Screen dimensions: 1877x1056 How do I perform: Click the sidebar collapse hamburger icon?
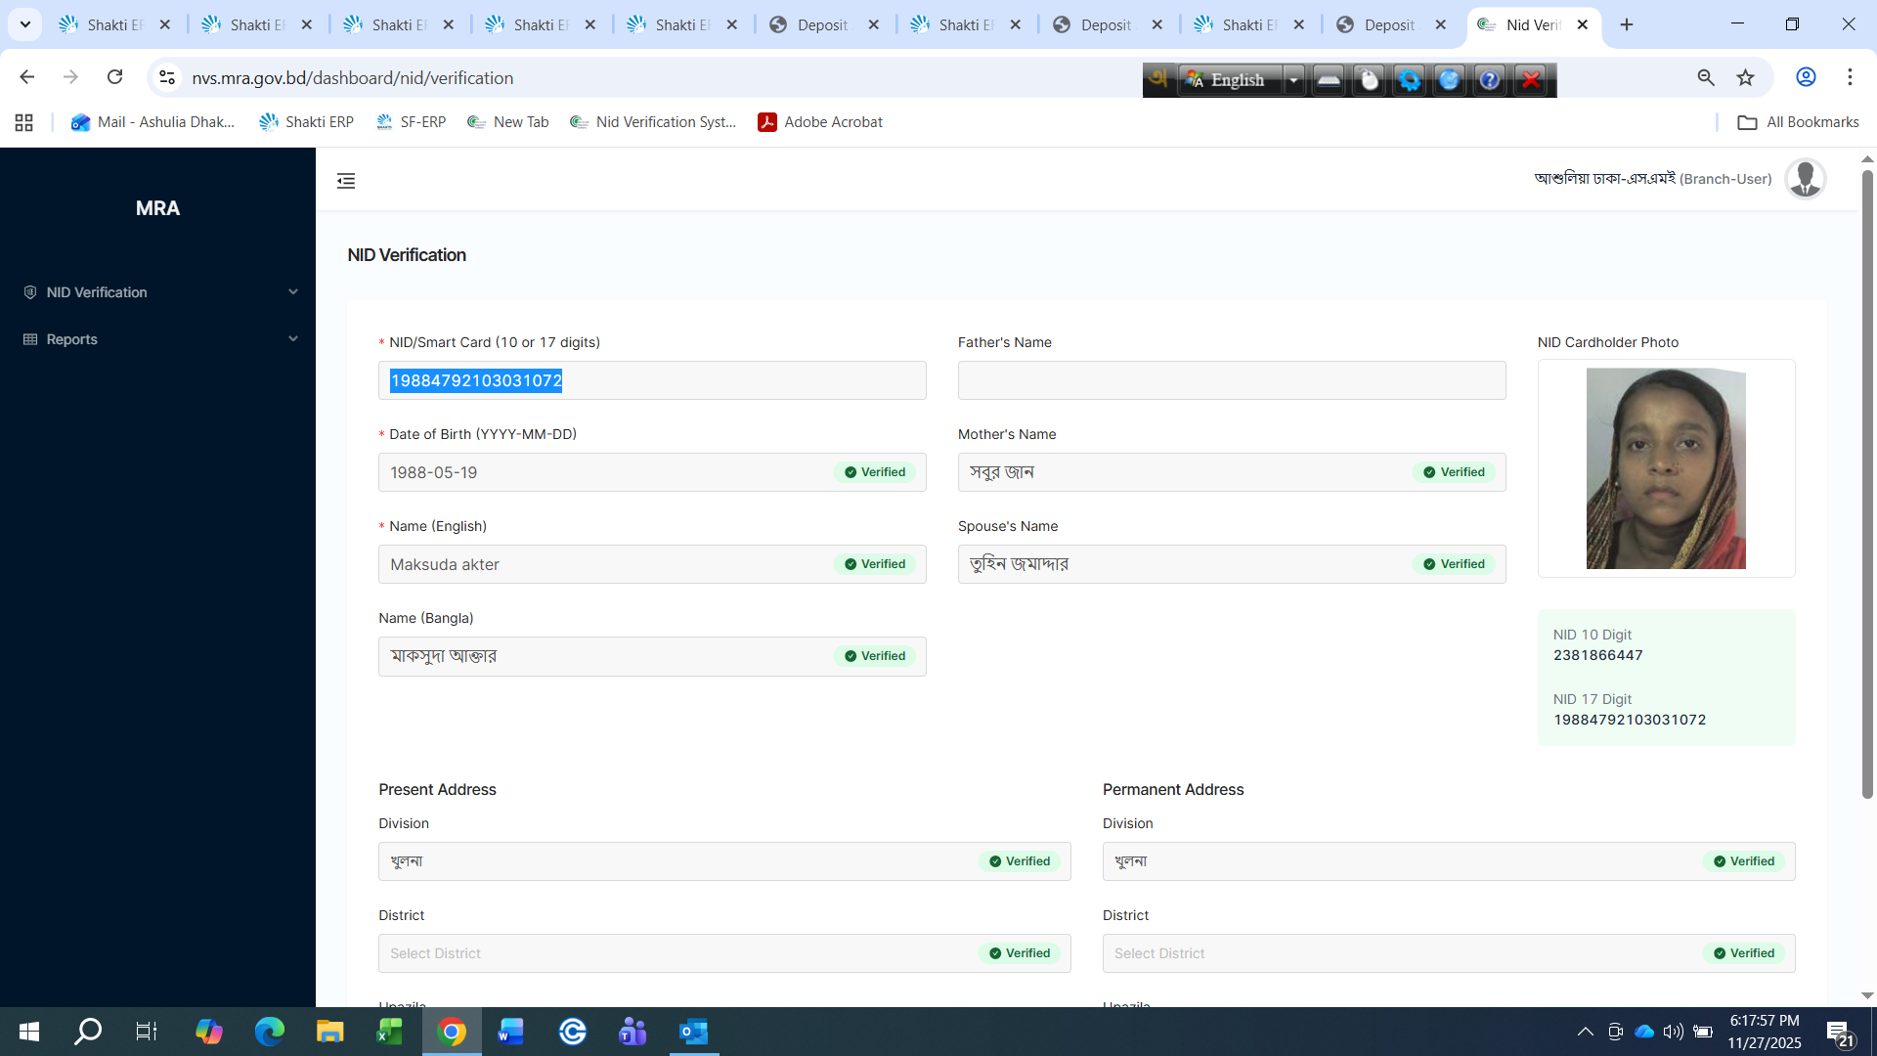tap(346, 181)
